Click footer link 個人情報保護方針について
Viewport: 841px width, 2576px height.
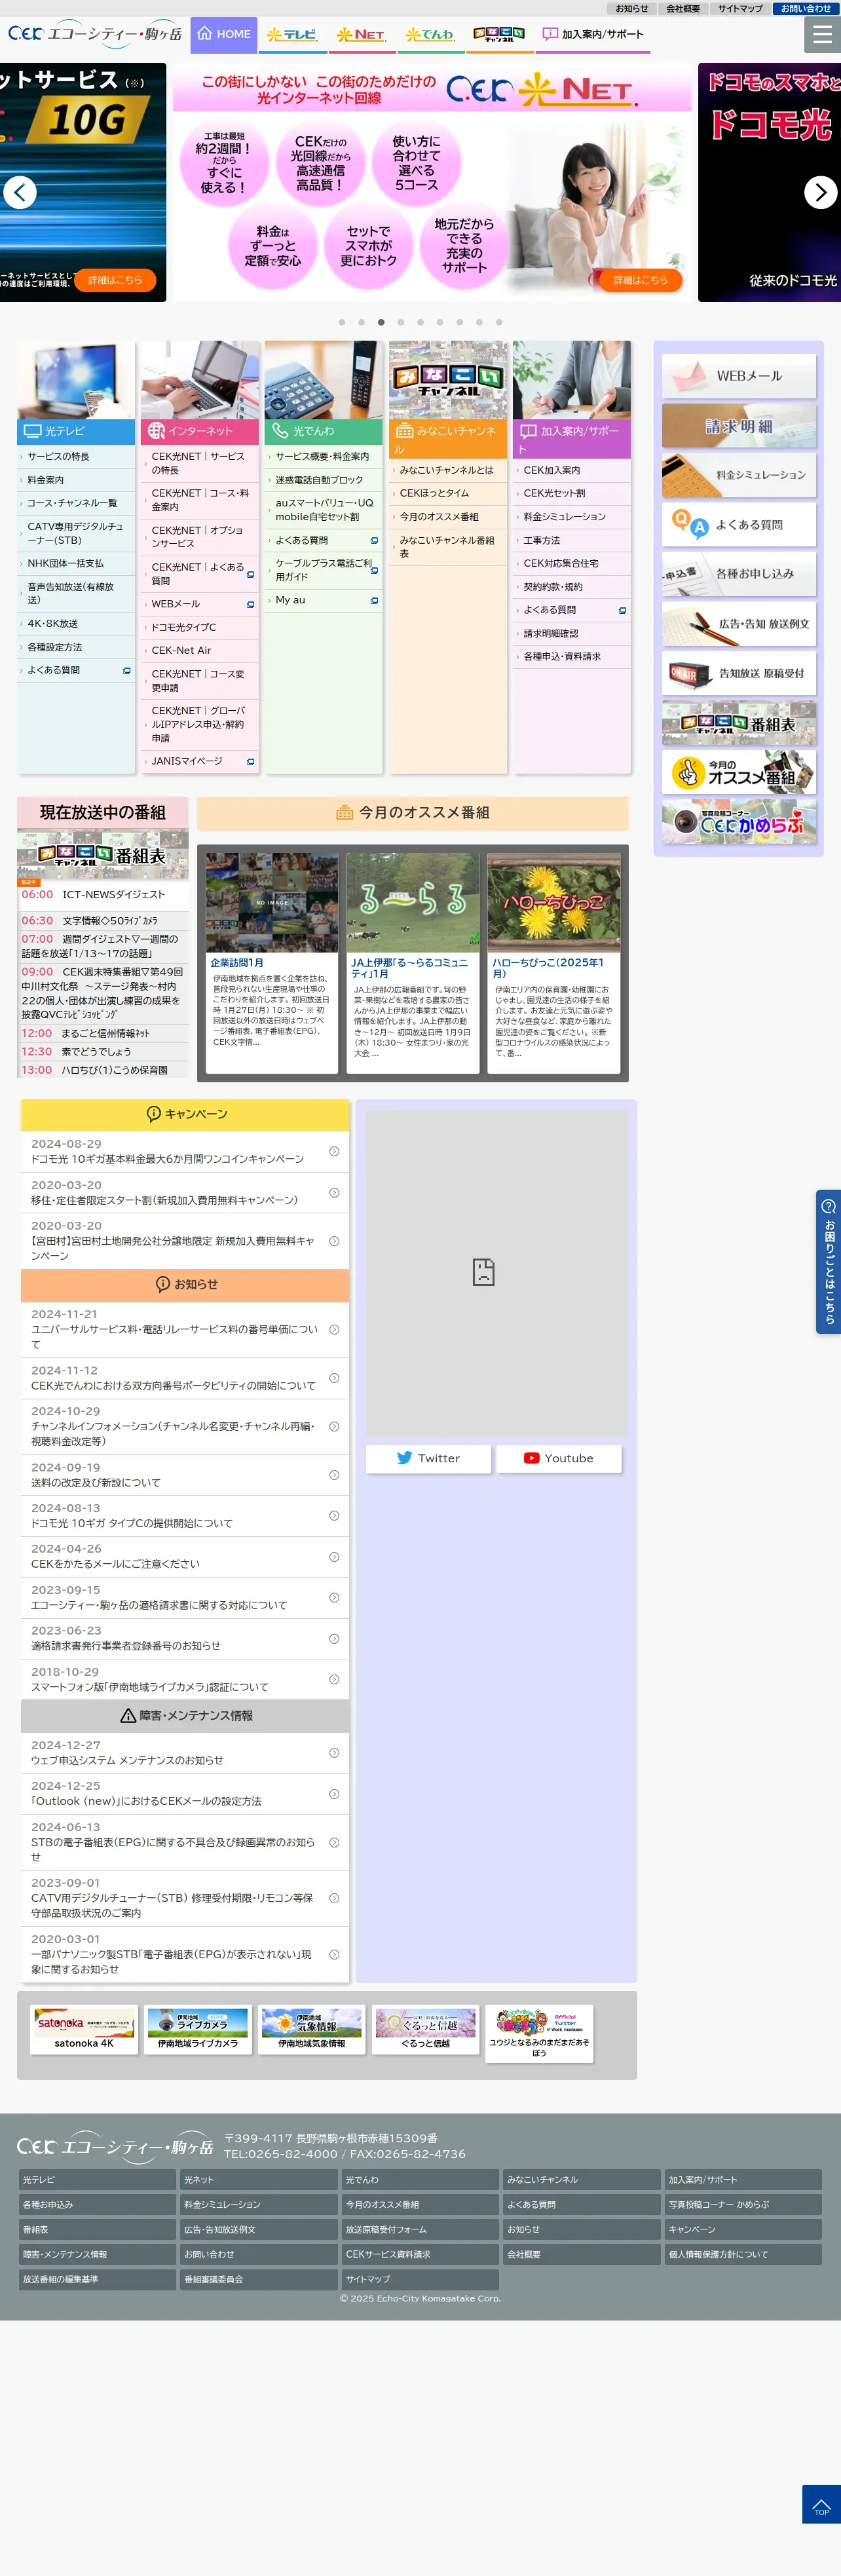(x=743, y=2254)
